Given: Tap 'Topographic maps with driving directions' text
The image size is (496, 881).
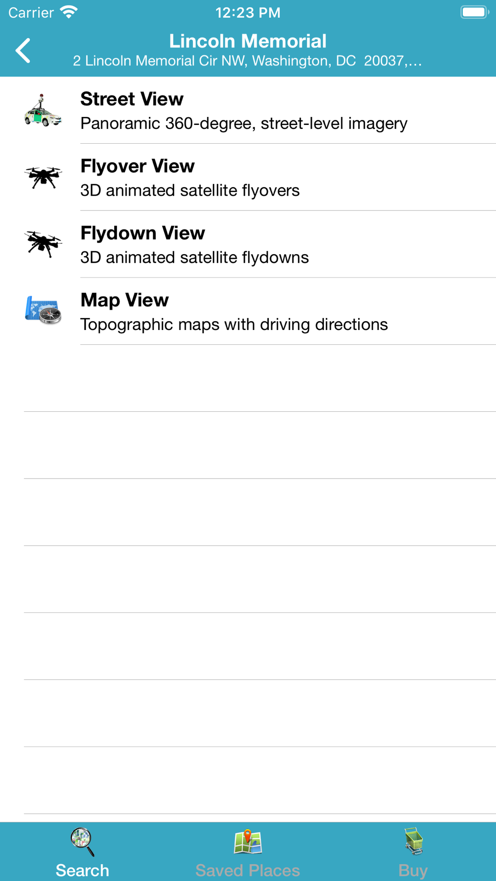Looking at the screenshot, I should coord(234,325).
